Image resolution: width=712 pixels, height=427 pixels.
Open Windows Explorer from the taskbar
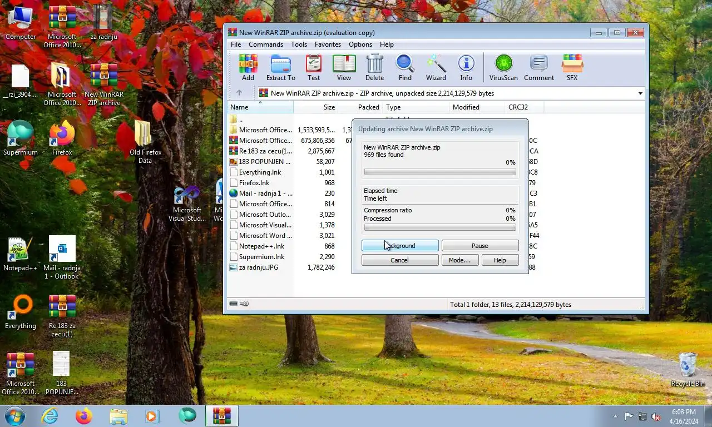(118, 416)
